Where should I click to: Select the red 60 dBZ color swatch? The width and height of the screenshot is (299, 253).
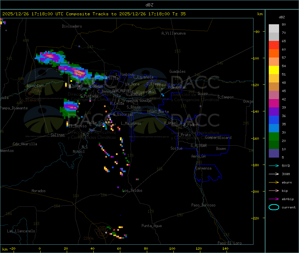coord(274,45)
